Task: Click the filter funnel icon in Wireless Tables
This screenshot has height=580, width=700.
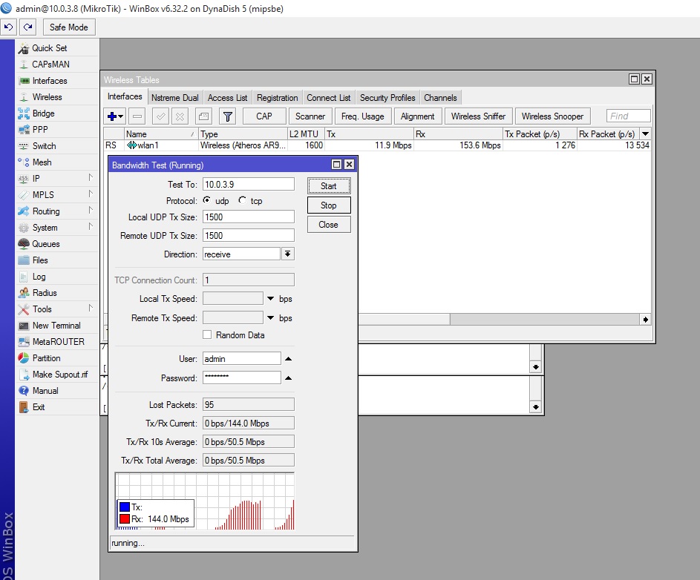Action: coord(228,116)
